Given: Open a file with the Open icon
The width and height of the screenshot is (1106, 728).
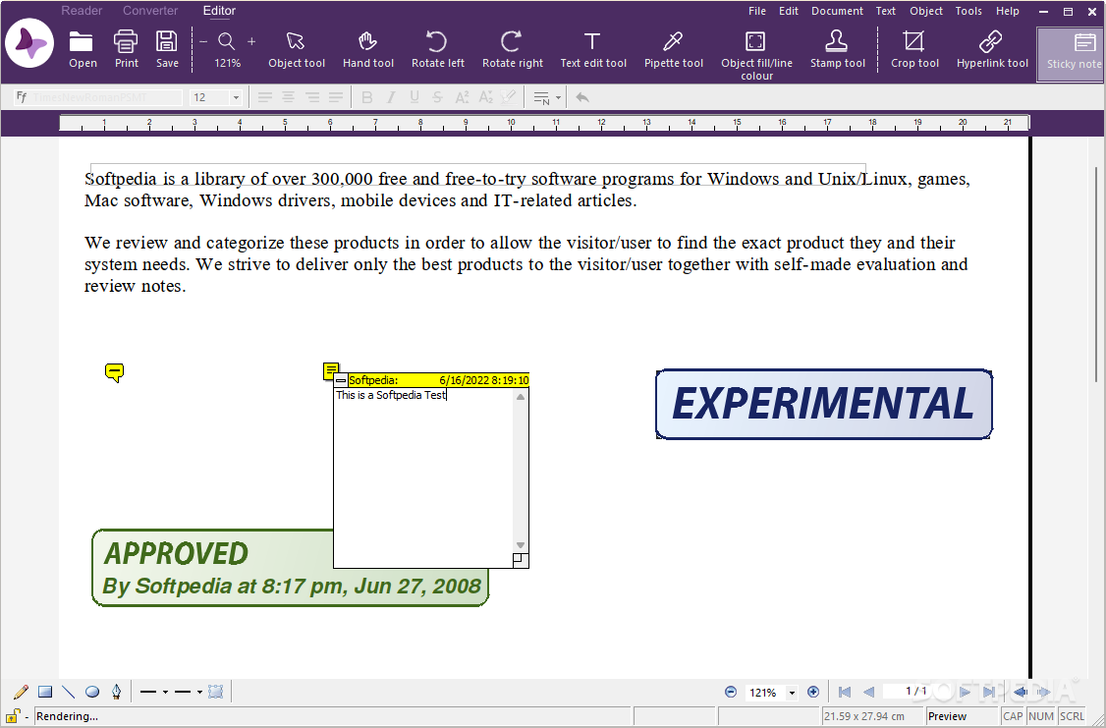Looking at the screenshot, I should (82, 49).
